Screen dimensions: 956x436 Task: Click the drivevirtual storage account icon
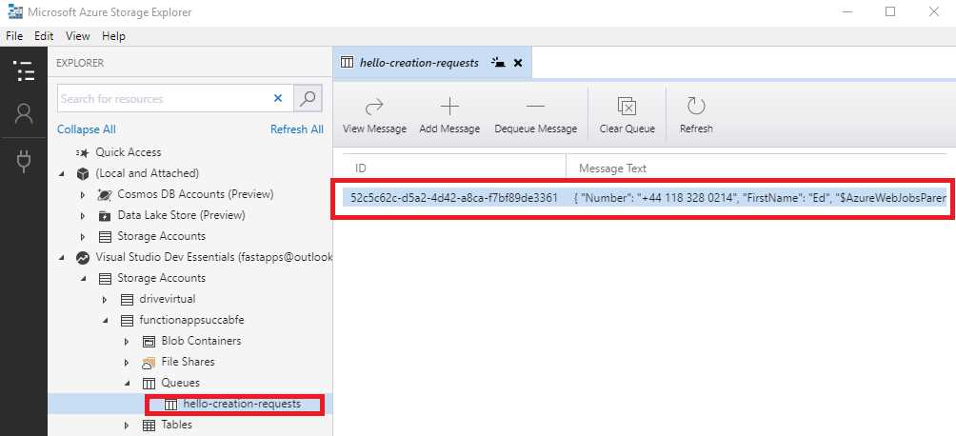tap(127, 300)
